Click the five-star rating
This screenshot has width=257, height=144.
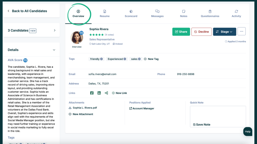(x=96, y=35)
